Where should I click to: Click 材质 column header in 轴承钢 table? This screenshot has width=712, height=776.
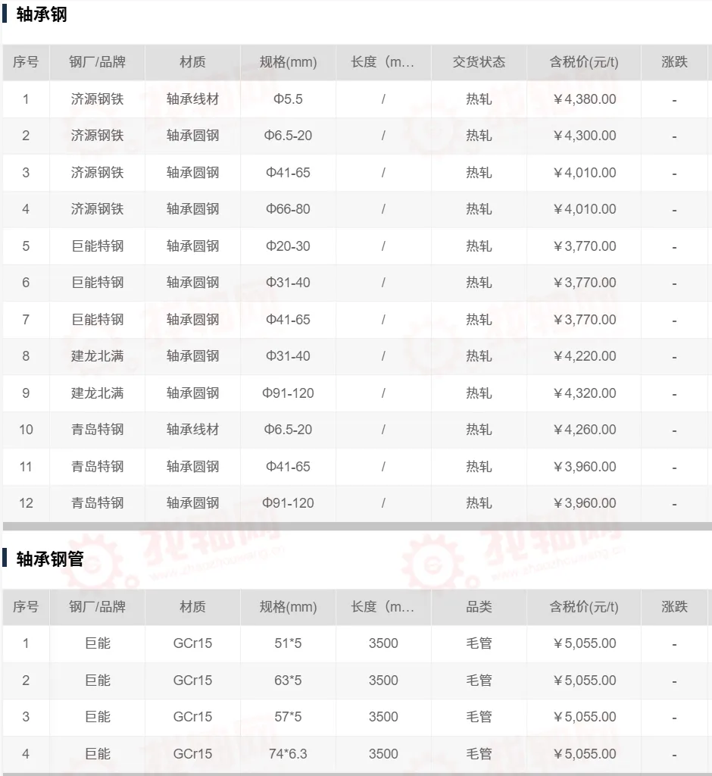[192, 62]
